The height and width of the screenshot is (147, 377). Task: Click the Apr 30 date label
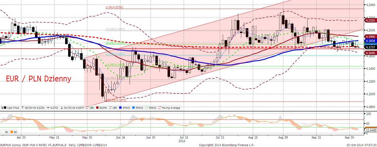pyautogui.click(x=21, y=137)
